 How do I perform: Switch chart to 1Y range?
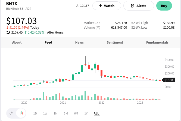pos(86,113)
